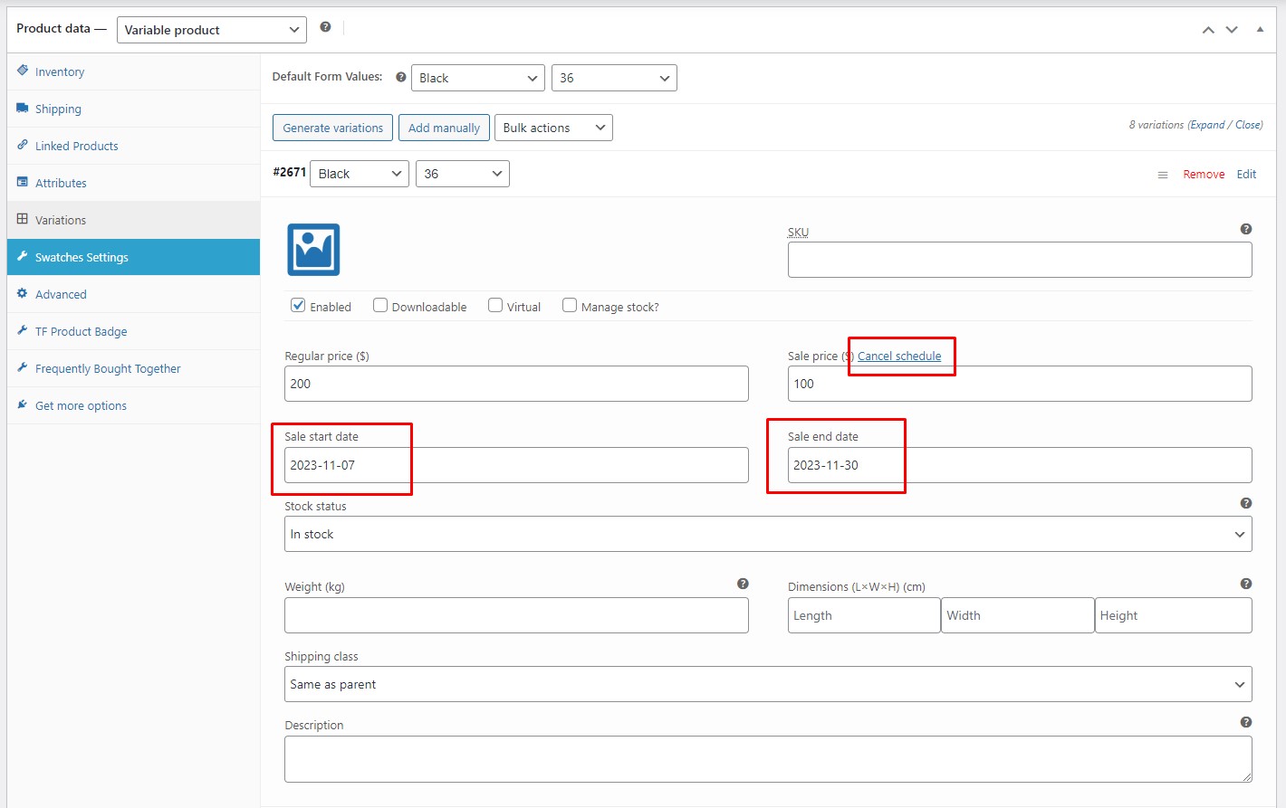The height and width of the screenshot is (808, 1286).
Task: Click the TF Product Badge wrench icon
Action: 23,330
